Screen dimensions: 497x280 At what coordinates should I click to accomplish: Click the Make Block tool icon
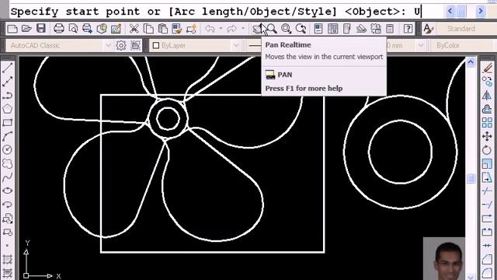[x=7, y=232]
